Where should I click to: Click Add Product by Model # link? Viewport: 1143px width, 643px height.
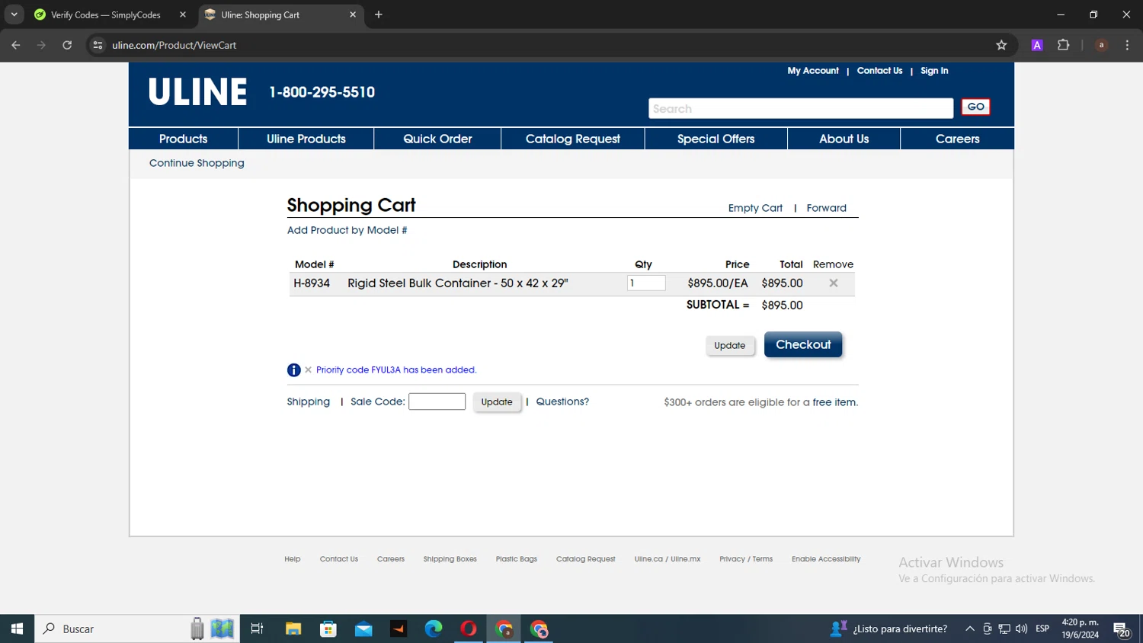coord(347,230)
